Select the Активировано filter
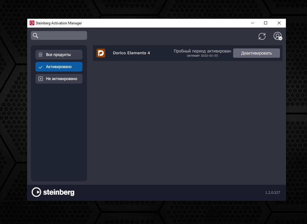 [59, 67]
